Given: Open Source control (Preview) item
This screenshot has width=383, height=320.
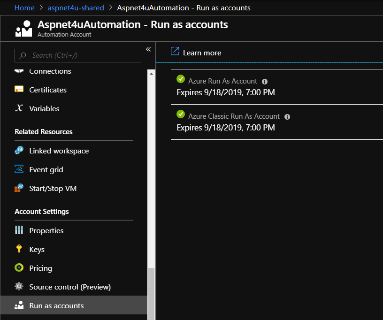Looking at the screenshot, I should coord(74,287).
